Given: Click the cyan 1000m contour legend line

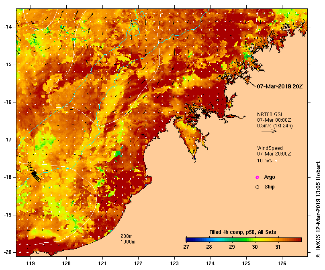Looking at the screenshot, I should tap(128, 246).
